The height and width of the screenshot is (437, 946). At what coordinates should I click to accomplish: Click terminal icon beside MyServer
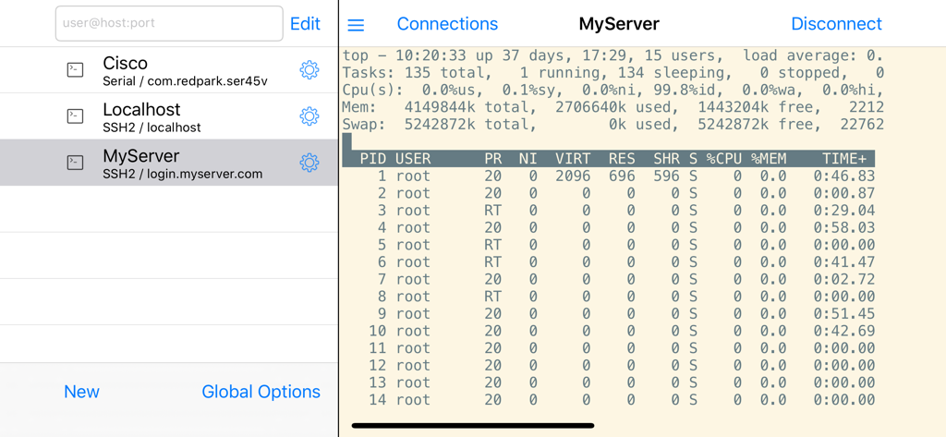[75, 163]
